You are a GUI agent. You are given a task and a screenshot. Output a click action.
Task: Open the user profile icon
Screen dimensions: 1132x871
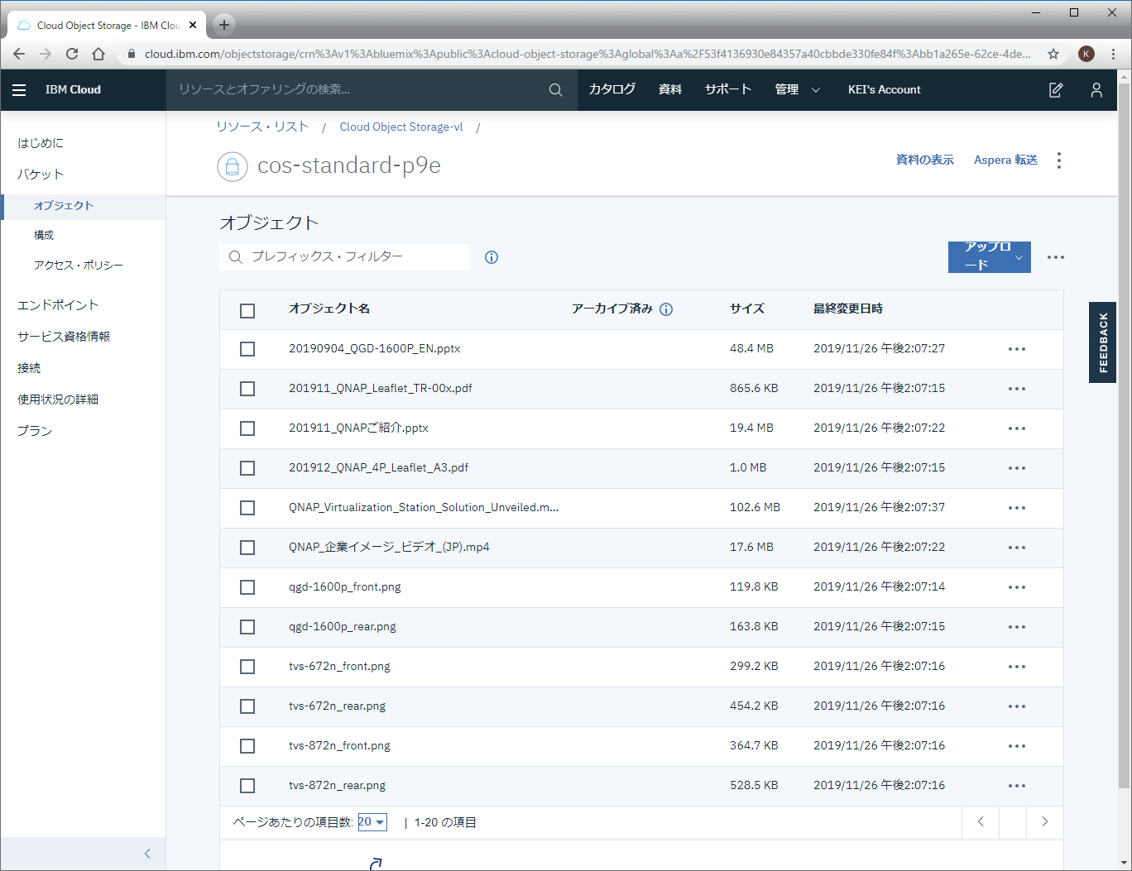[1096, 90]
